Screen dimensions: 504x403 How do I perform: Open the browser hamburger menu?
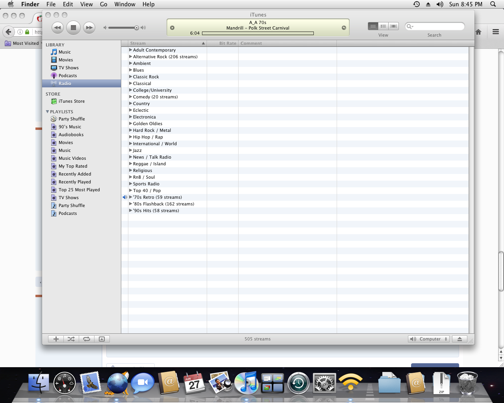click(496, 32)
